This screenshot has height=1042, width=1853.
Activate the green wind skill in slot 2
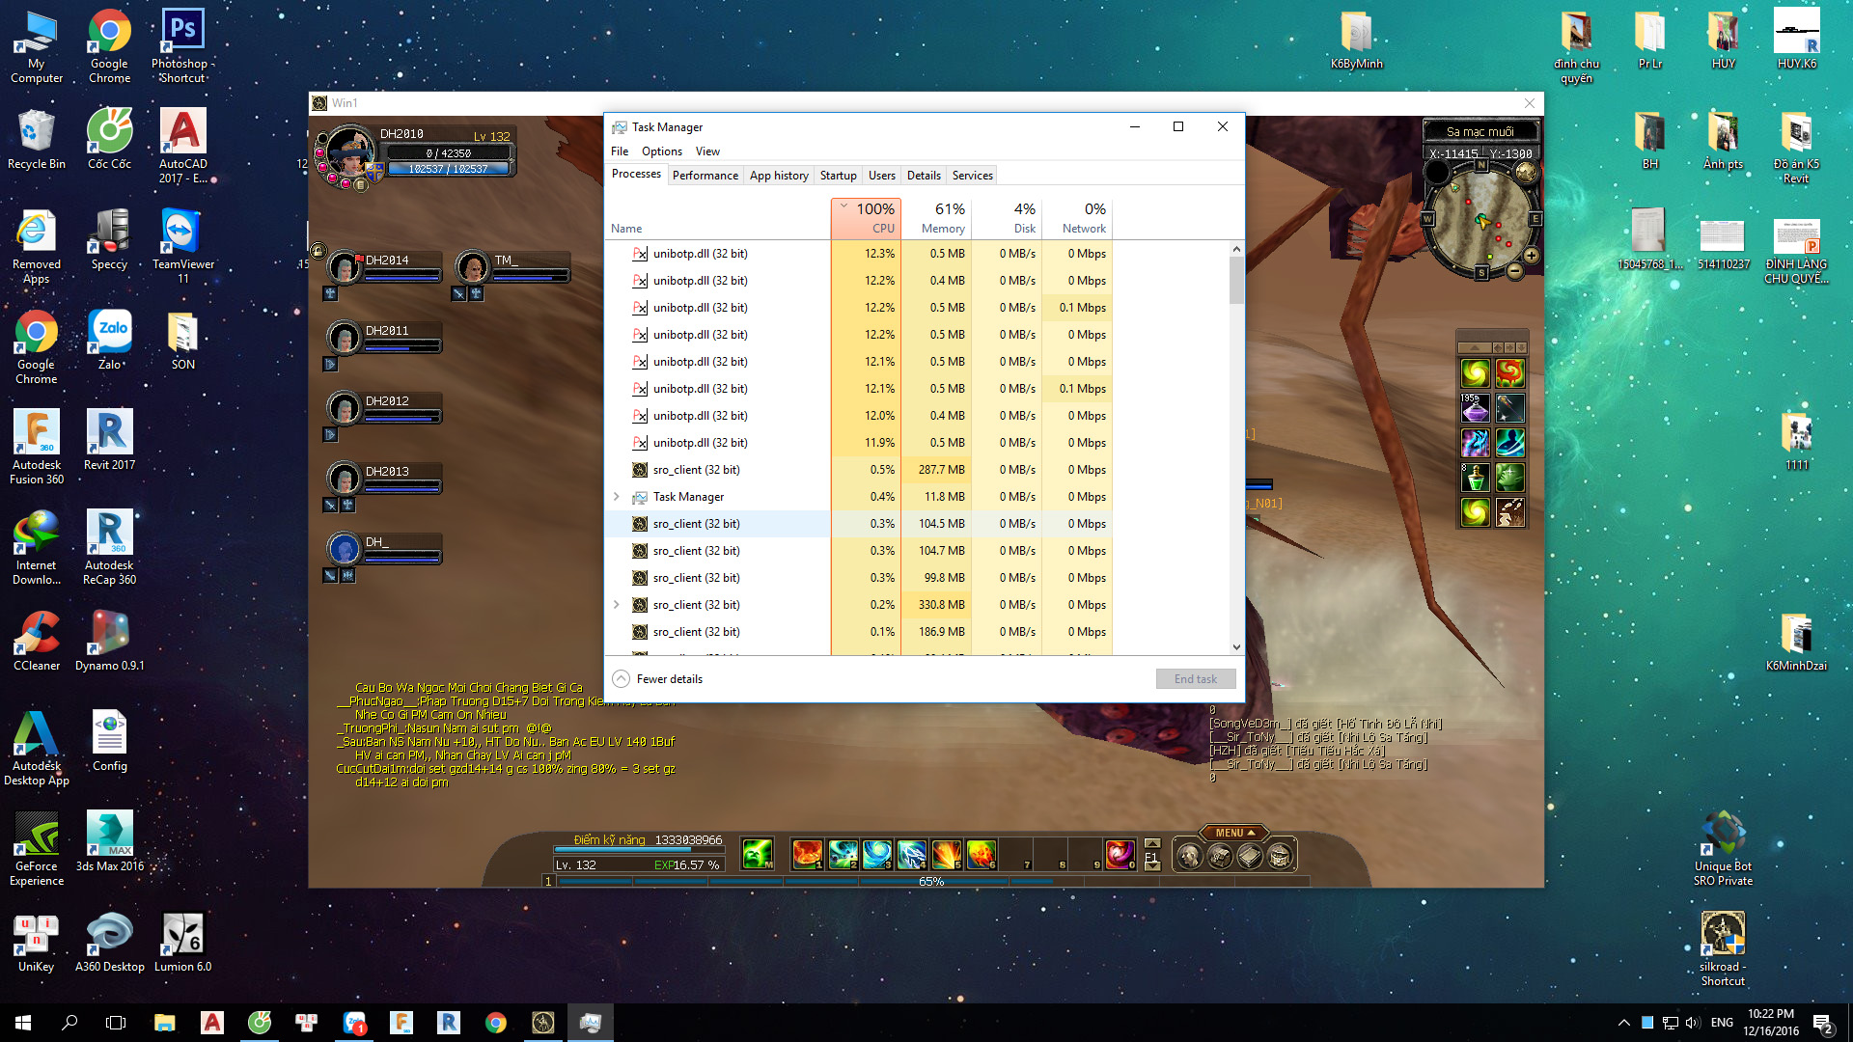[x=843, y=854]
